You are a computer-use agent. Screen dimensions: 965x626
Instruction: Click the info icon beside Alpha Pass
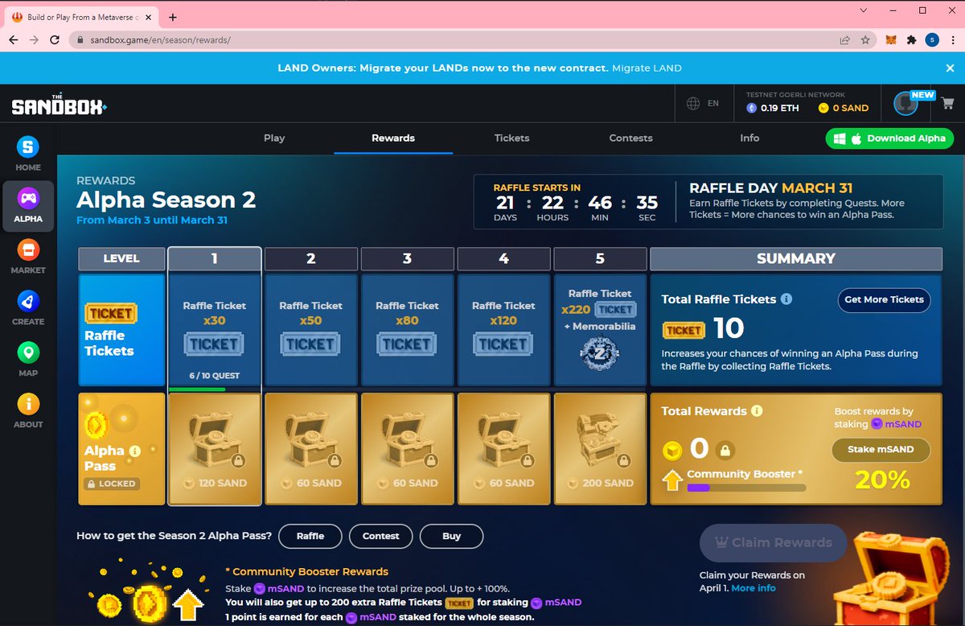(134, 451)
